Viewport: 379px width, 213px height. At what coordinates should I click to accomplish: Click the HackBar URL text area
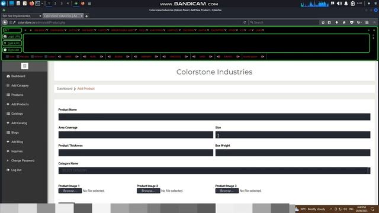[x=196, y=43]
